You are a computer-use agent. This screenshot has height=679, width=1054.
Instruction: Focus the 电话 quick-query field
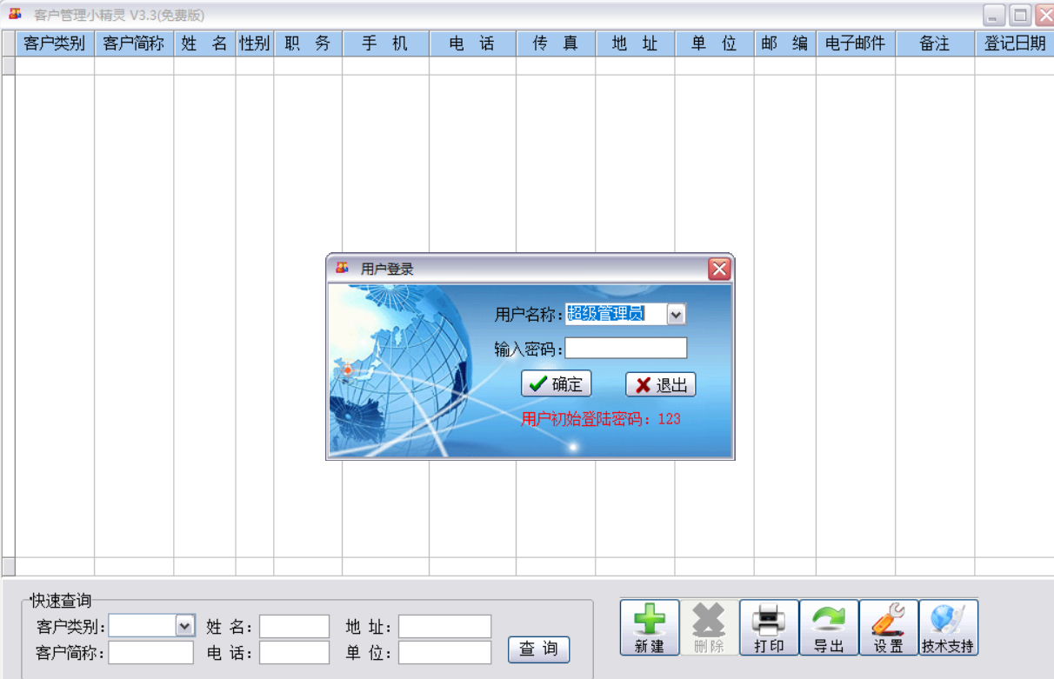point(294,653)
